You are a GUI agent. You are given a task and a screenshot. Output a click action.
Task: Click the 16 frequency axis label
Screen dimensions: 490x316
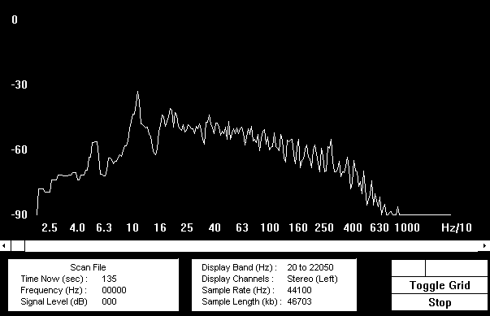[160, 227]
